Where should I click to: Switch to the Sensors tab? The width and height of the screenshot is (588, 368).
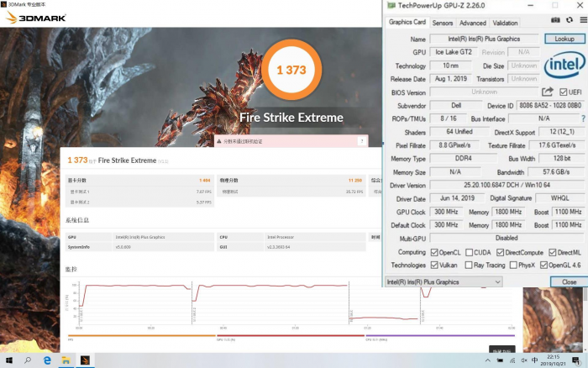tap(442, 23)
